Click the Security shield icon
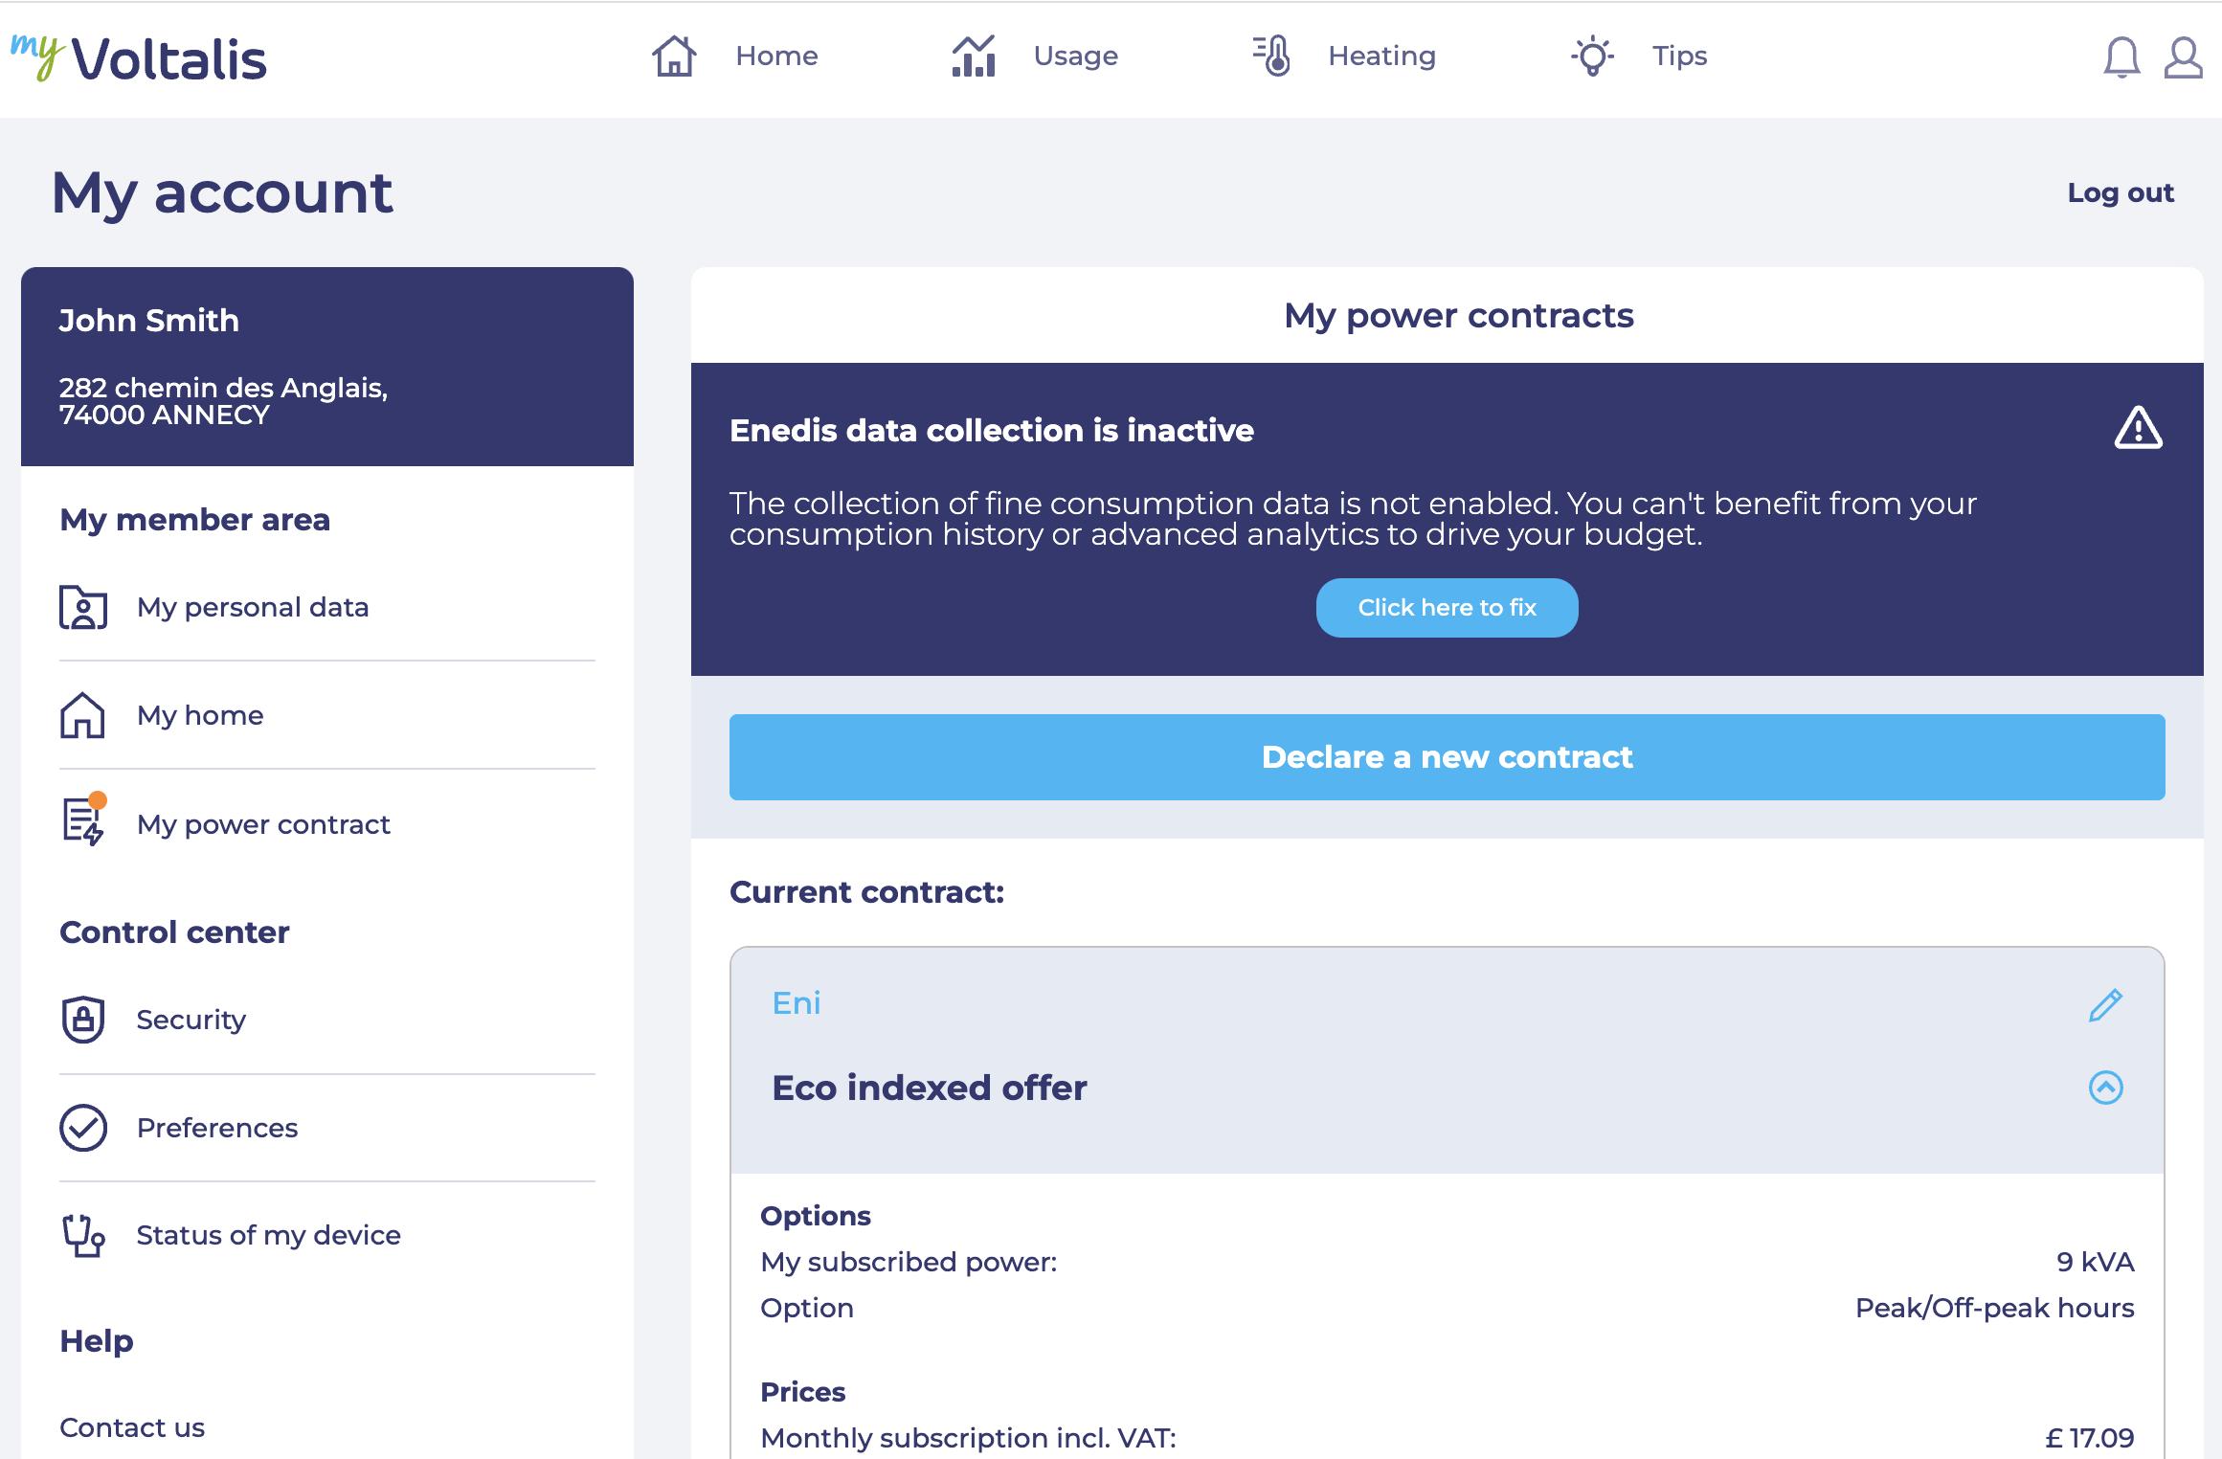The image size is (2222, 1459). coord(83,1020)
